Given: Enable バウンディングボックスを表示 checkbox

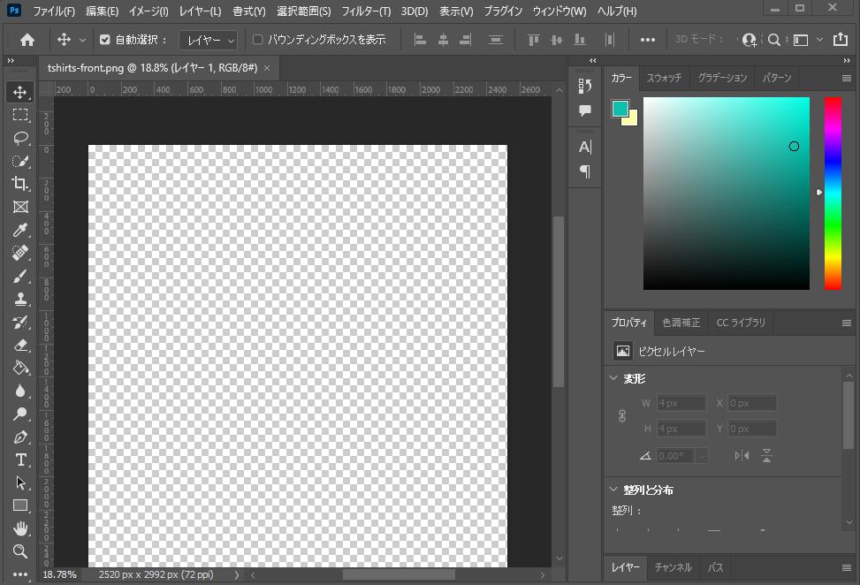Looking at the screenshot, I should point(258,40).
